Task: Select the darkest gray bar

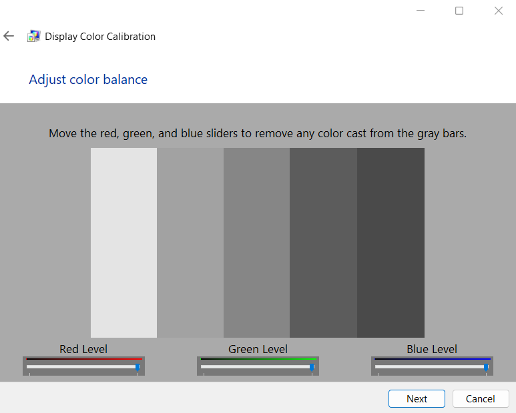Action: (x=391, y=242)
